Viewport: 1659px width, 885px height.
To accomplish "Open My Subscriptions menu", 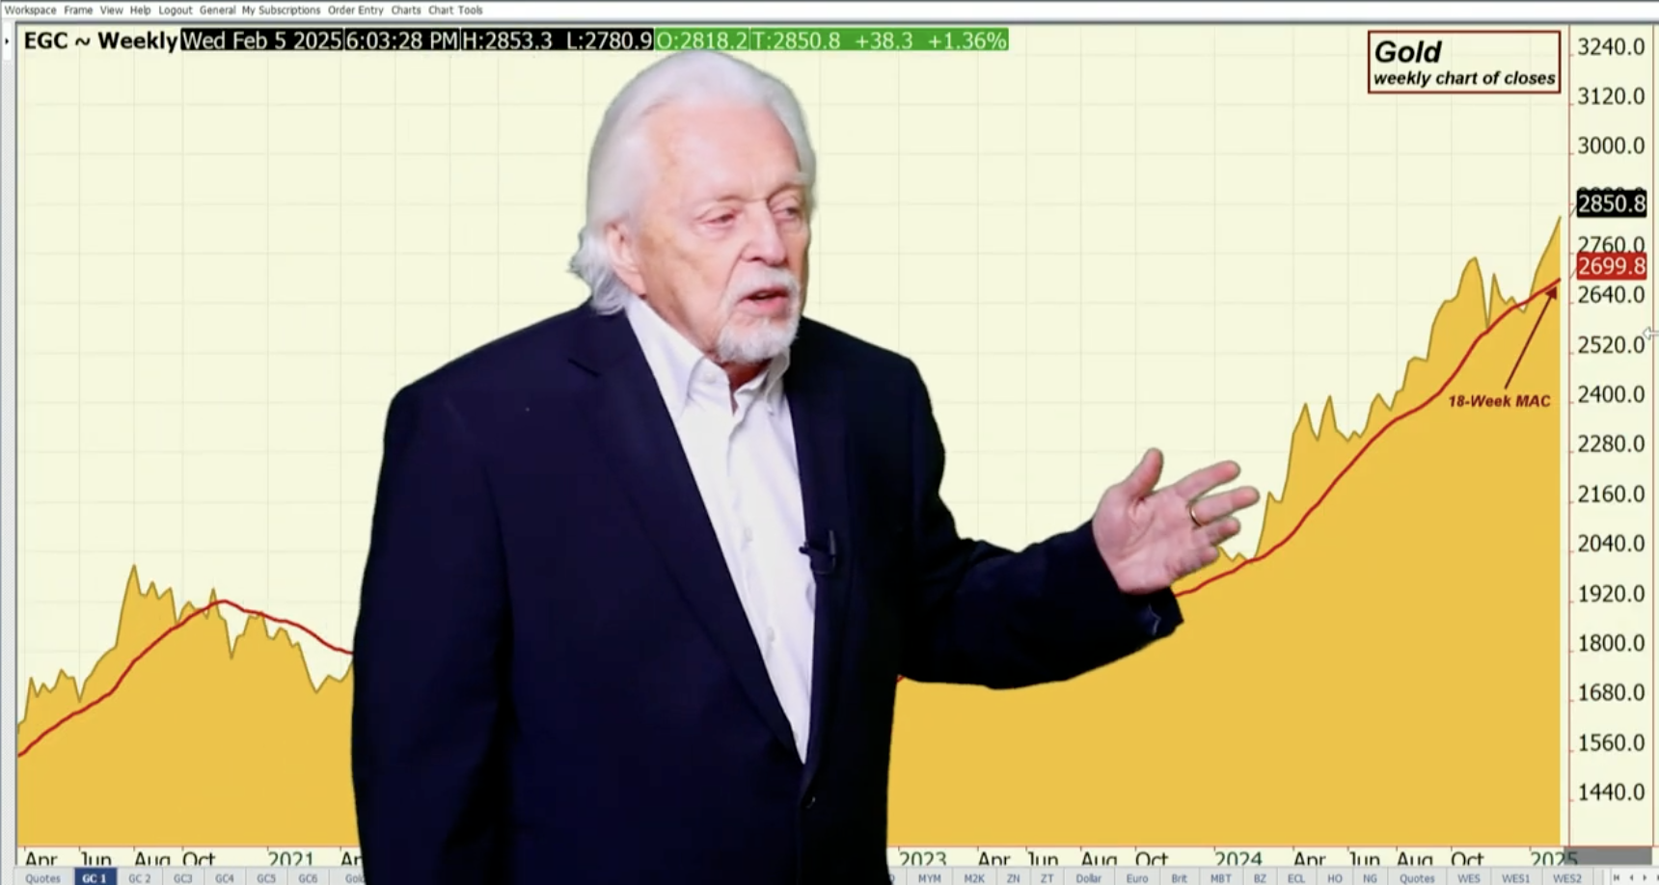I will [x=281, y=10].
